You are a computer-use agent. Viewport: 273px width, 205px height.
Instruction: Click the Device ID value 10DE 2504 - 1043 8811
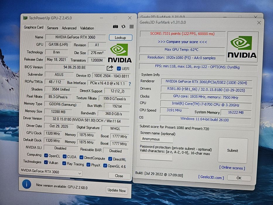(x=111, y=76)
